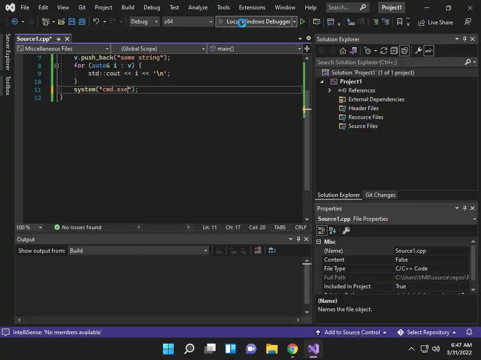Toggle pin on Source1.cpp tab

pos(58,39)
